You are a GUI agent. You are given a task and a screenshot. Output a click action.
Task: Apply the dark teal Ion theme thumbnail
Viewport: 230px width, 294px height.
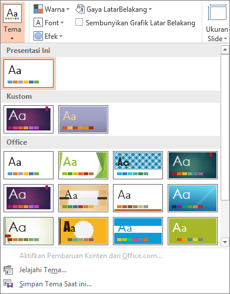pyautogui.click(x=192, y=165)
